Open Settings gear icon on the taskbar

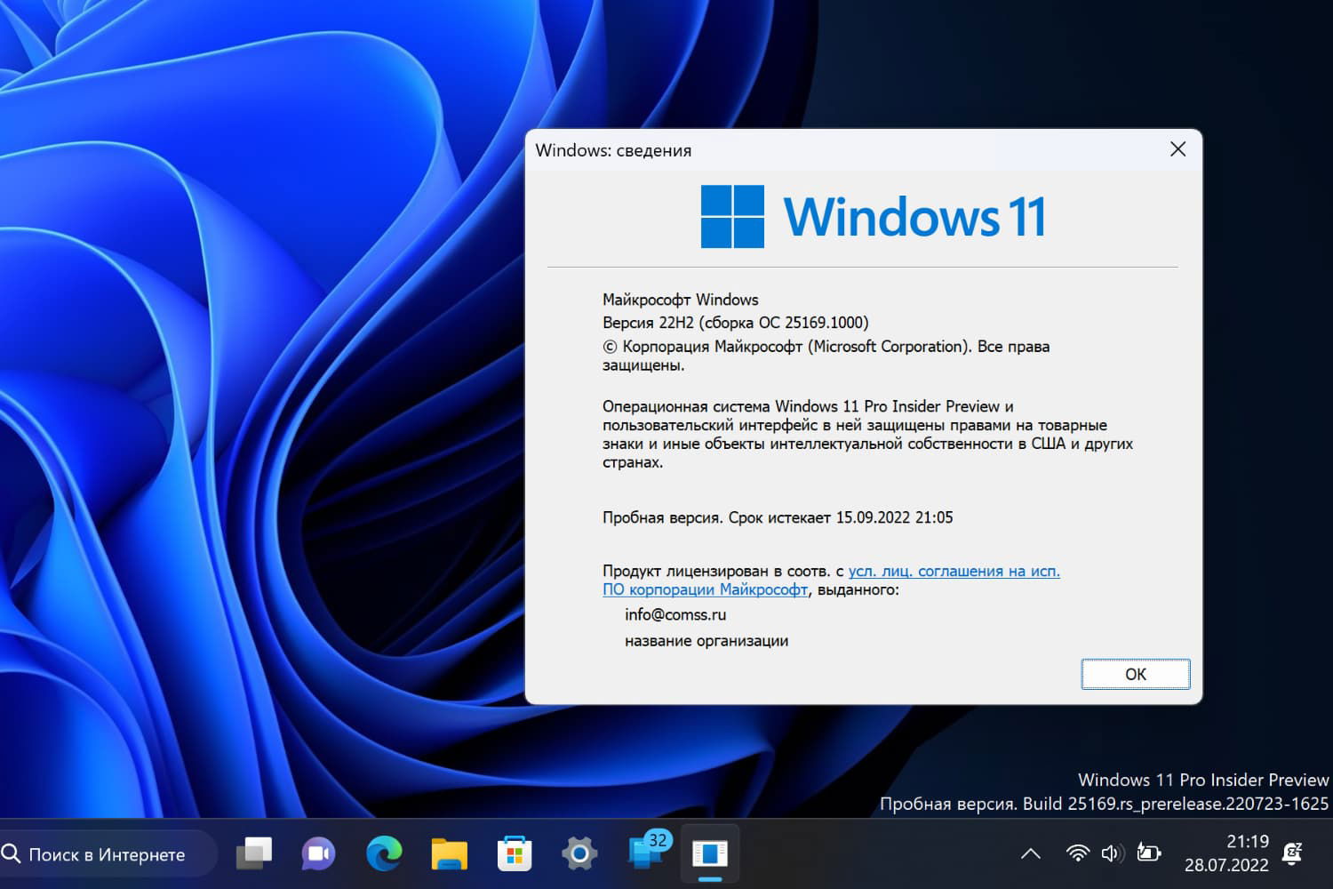[579, 853]
